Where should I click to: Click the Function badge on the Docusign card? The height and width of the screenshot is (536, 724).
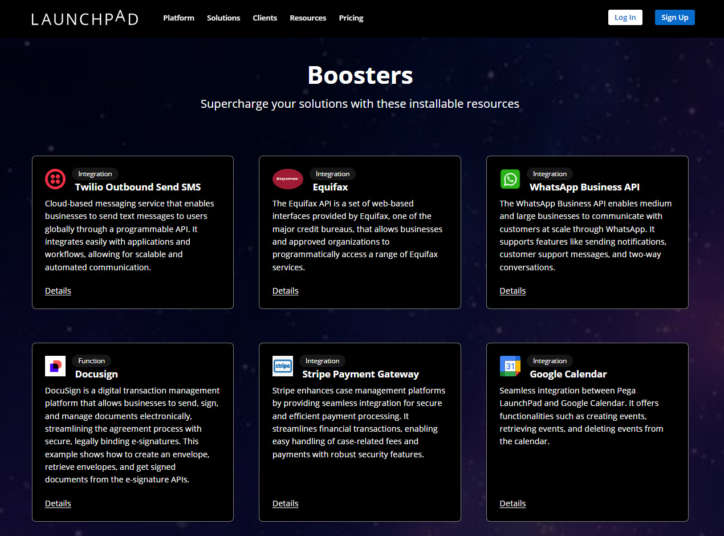click(x=91, y=360)
